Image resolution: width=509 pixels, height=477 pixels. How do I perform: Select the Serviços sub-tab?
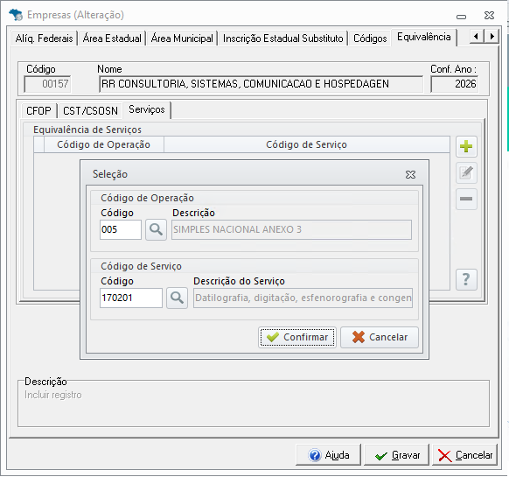click(x=147, y=109)
